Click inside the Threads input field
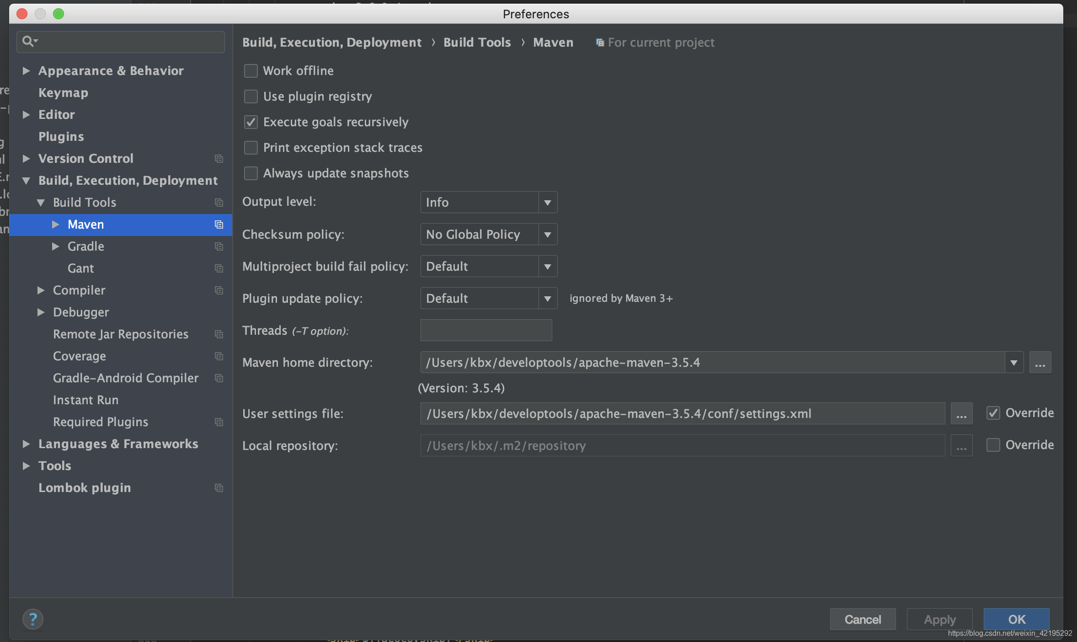This screenshot has width=1077, height=642. (485, 330)
